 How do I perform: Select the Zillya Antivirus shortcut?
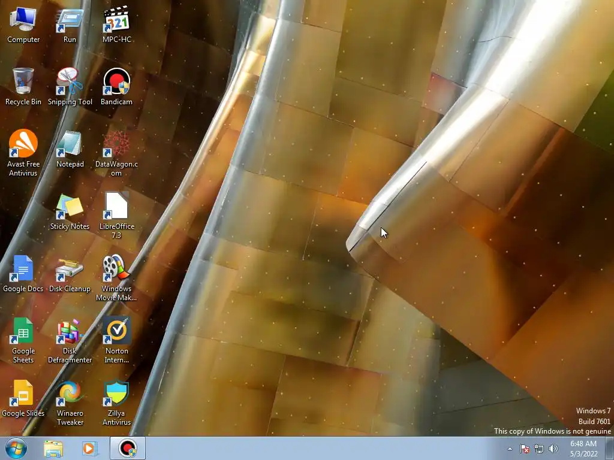[116, 403]
